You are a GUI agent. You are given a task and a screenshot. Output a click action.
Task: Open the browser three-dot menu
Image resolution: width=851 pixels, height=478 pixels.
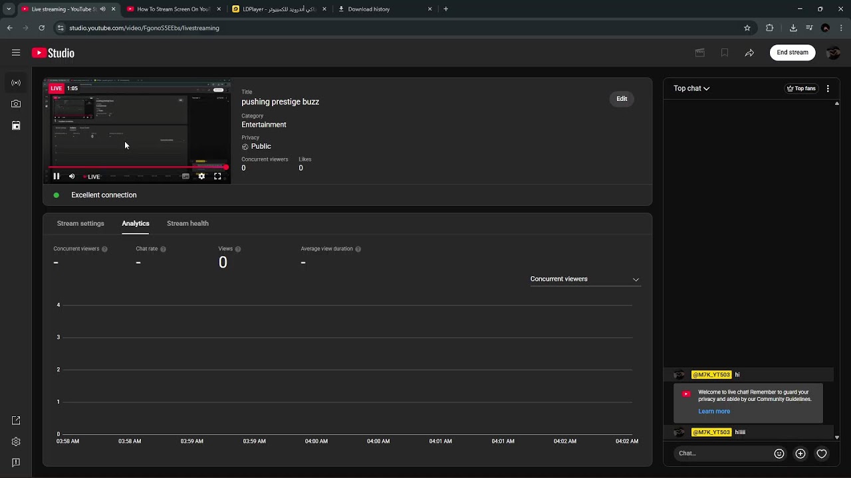coord(842,28)
